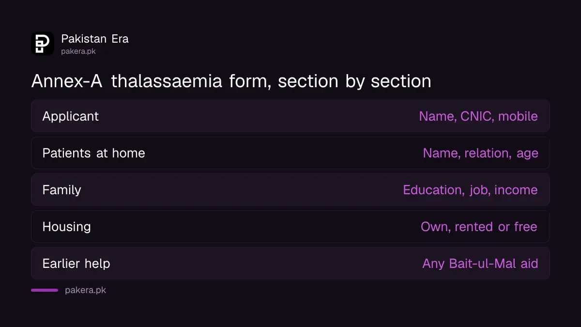Click the Education, job, income text
Image resolution: width=581 pixels, height=327 pixels.
470,190
